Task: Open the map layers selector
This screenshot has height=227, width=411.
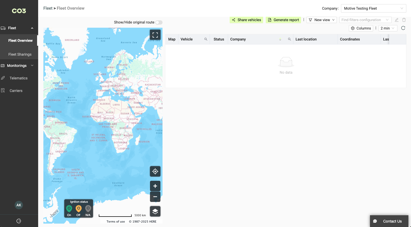Action: 155,211
